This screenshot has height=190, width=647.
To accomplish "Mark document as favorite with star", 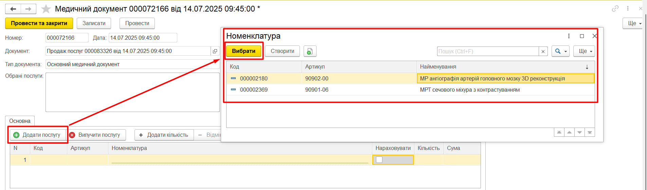I will pos(46,9).
